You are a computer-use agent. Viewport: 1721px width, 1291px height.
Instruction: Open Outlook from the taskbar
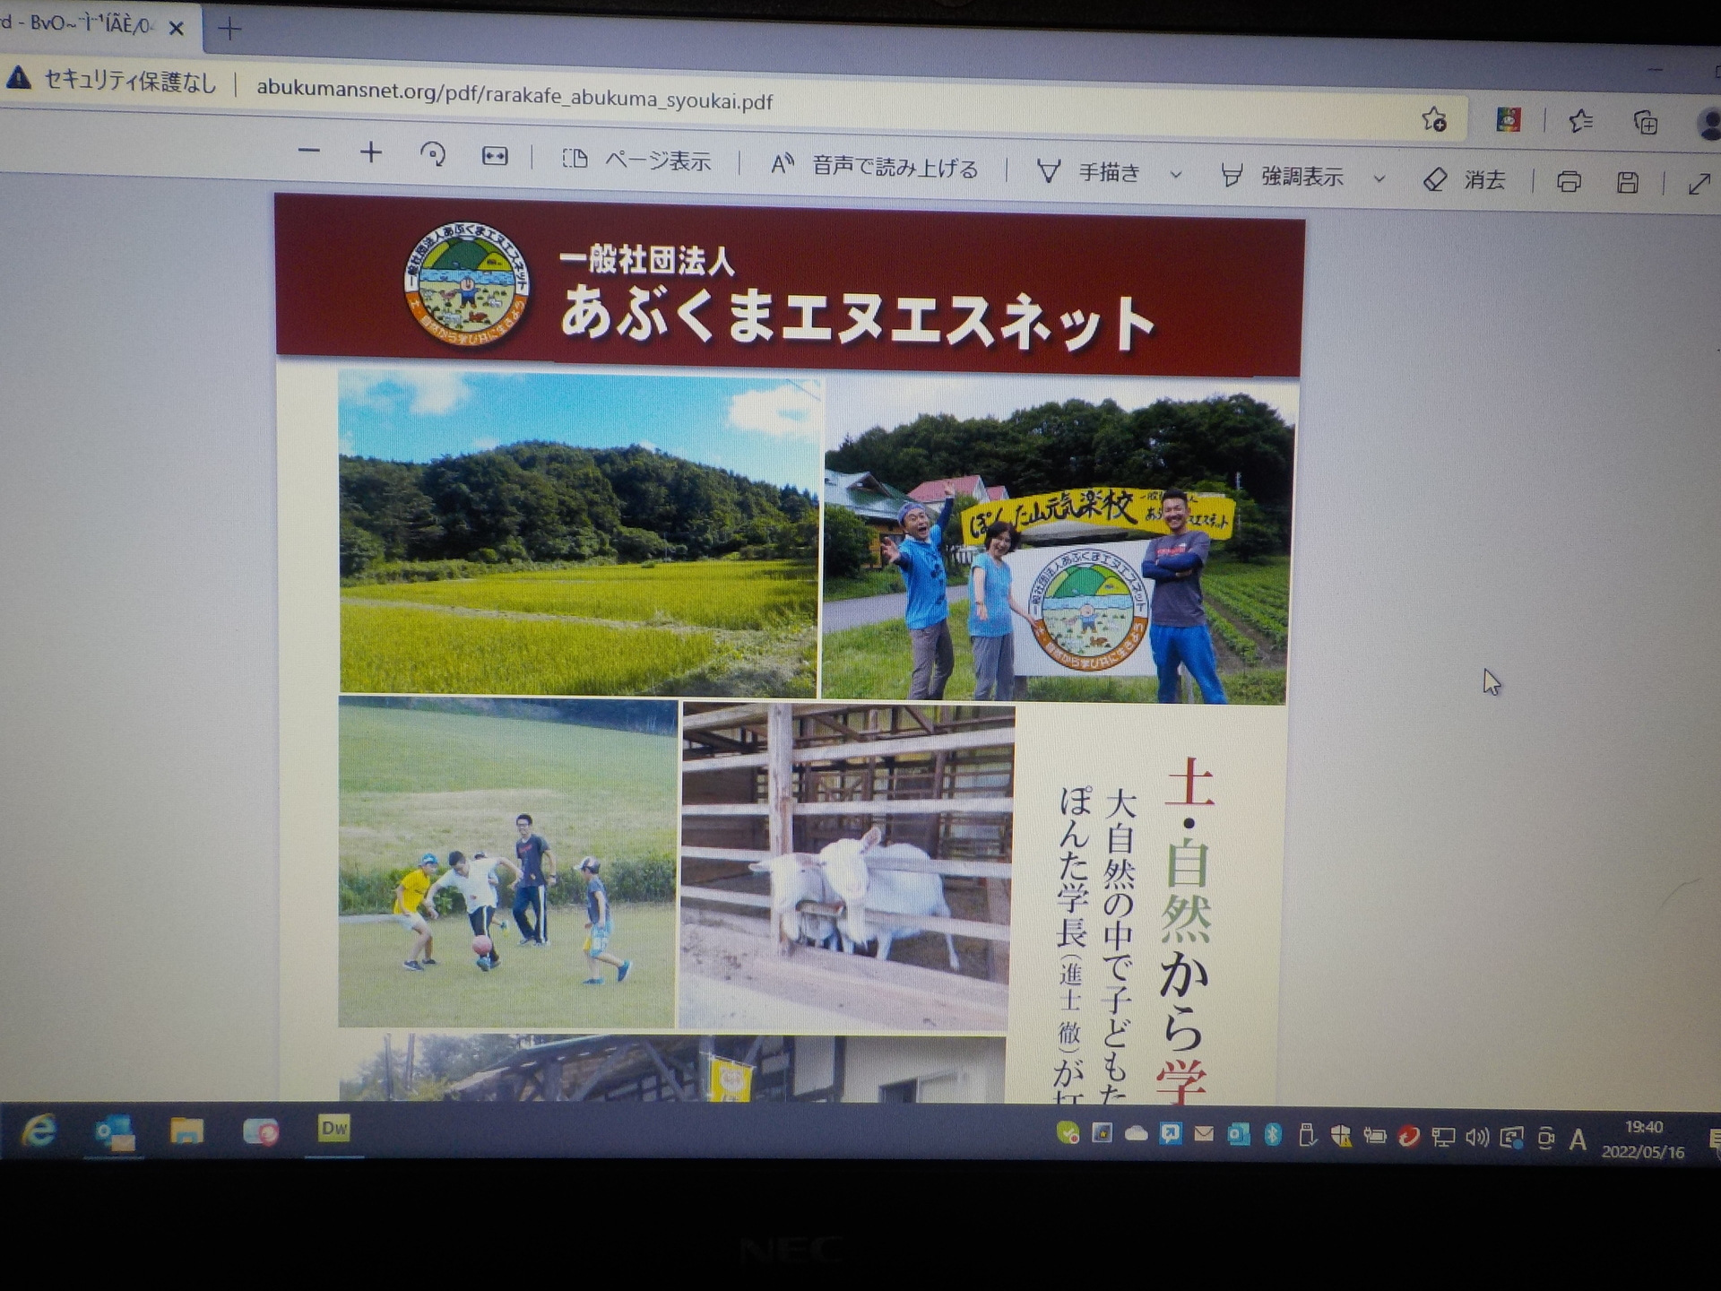point(115,1131)
